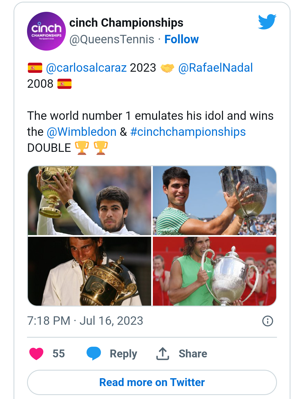Open the @QueensTennis handle
This screenshot has width=304, height=399.
coord(112,39)
